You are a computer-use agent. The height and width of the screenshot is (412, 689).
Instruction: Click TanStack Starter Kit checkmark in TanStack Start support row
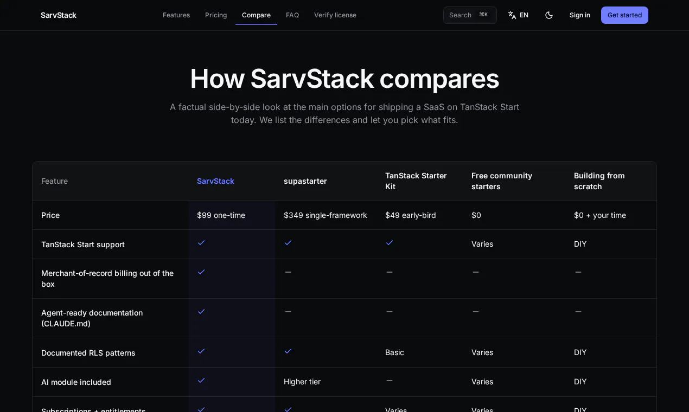click(x=390, y=243)
